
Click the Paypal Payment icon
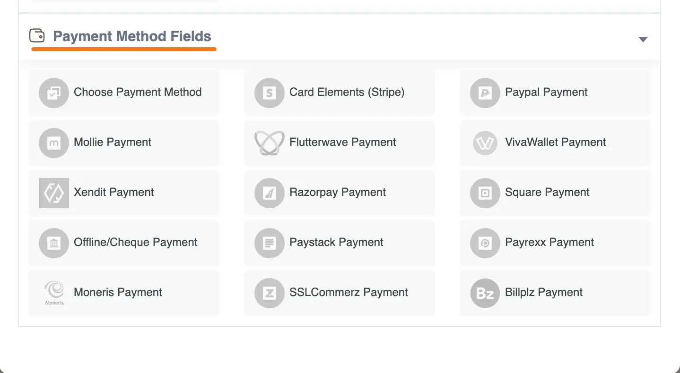coord(485,93)
